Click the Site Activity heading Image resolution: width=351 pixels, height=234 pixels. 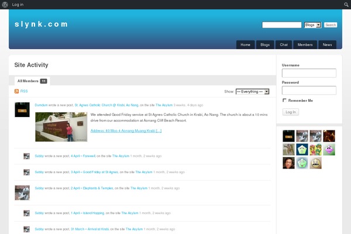tap(32, 65)
